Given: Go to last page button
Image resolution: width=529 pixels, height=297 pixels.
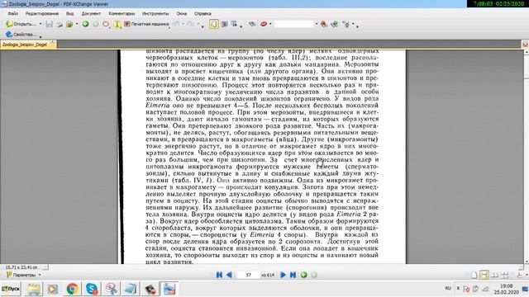Looking at the screenshot, I should [293, 275].
